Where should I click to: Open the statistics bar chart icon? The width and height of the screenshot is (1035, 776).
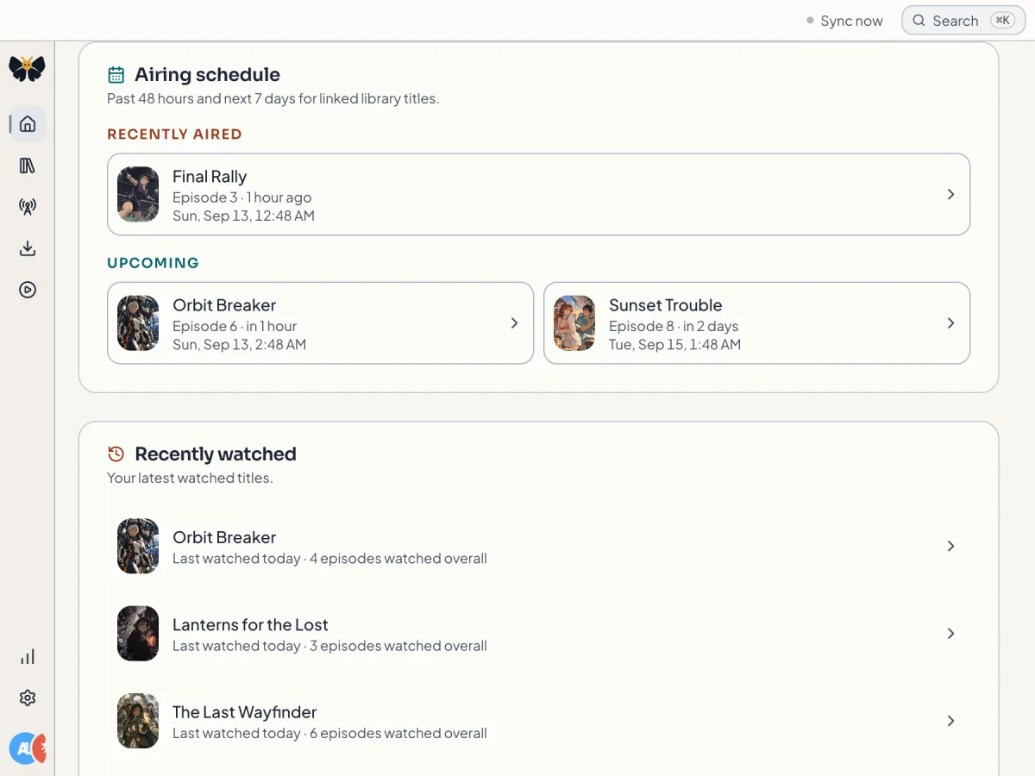tap(28, 657)
